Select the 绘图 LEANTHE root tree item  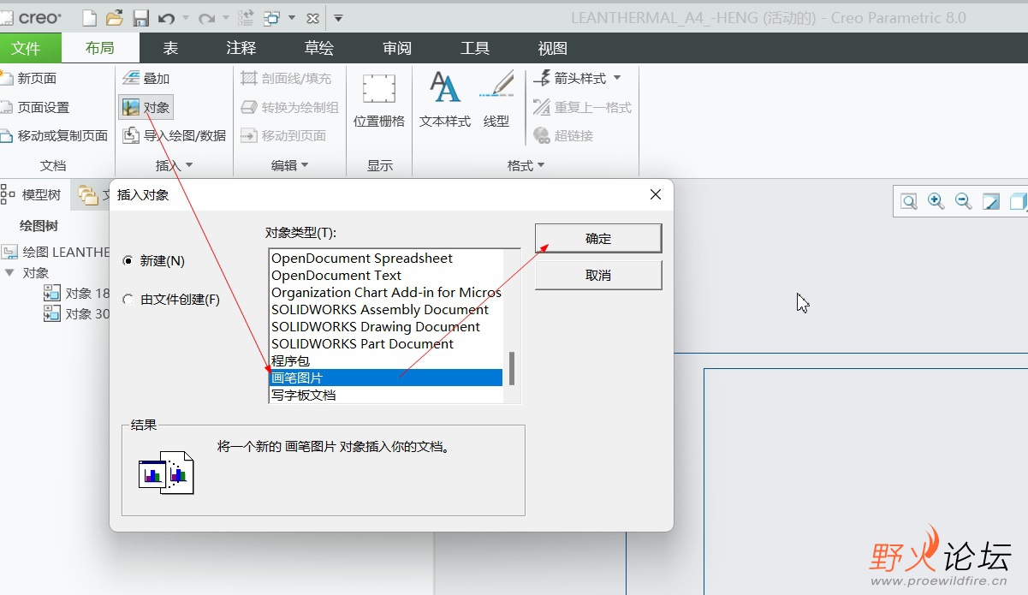pyautogui.click(x=56, y=252)
